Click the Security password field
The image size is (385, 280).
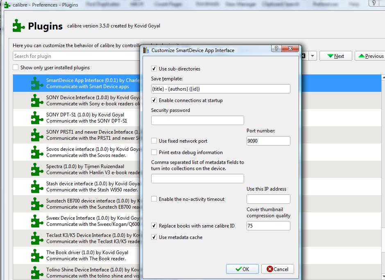tap(197, 120)
